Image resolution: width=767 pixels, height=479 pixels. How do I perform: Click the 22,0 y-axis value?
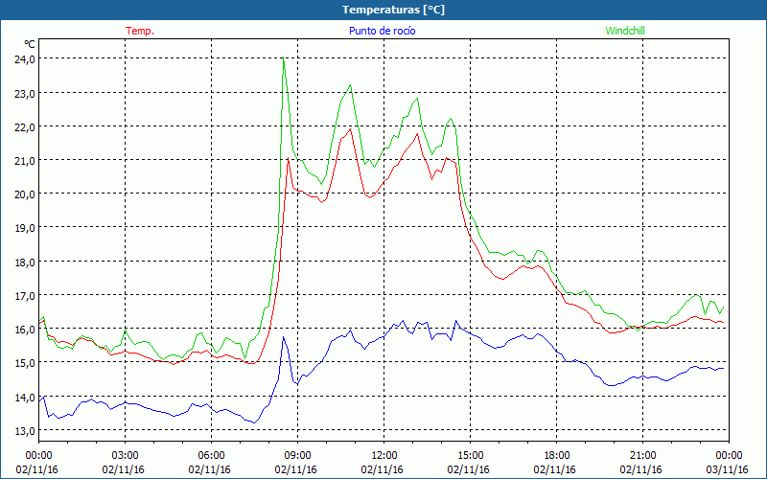[24, 126]
